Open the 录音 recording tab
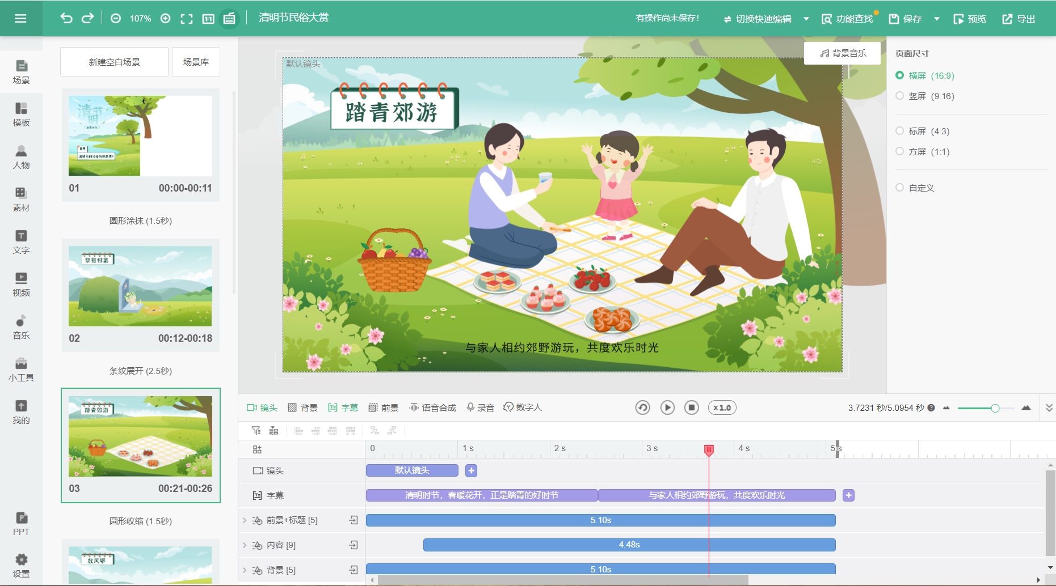This screenshot has height=586, width=1056. coord(480,407)
